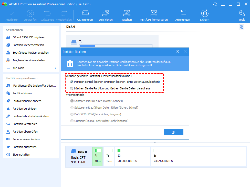
Task: Open the Tools wrench icon
Action: click(x=242, y=13)
